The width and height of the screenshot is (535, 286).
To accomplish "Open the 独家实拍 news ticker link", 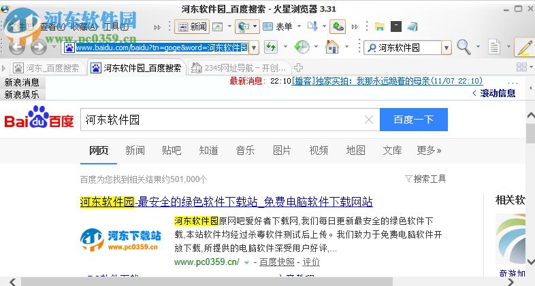I will point(387,81).
